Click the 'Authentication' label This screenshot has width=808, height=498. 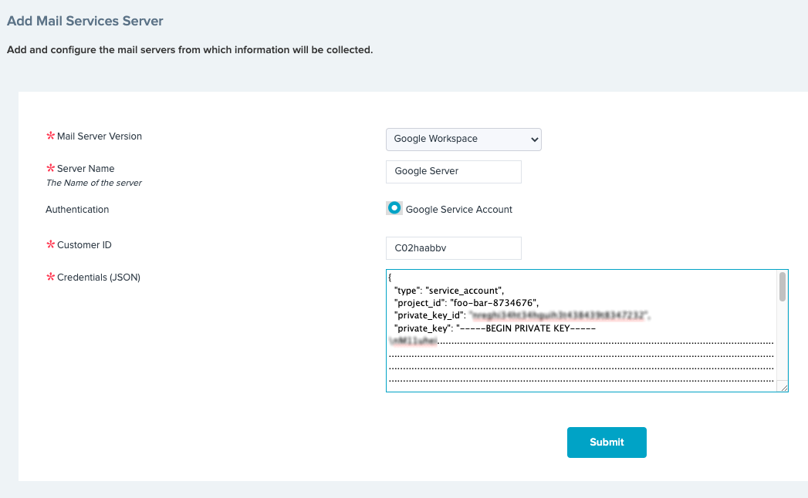[77, 210]
